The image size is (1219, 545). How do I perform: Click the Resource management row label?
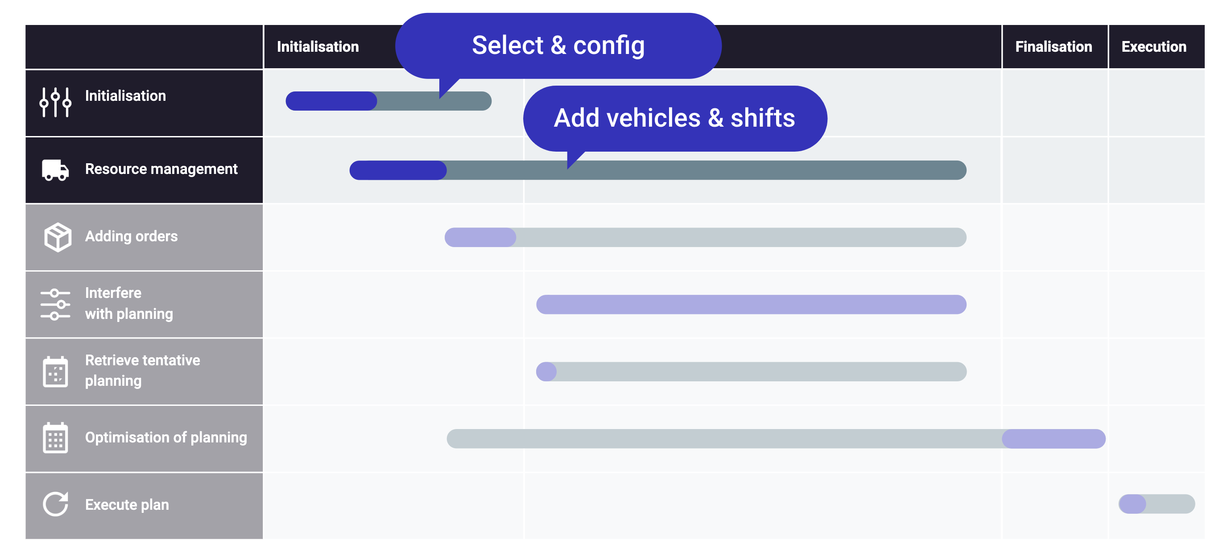point(161,169)
